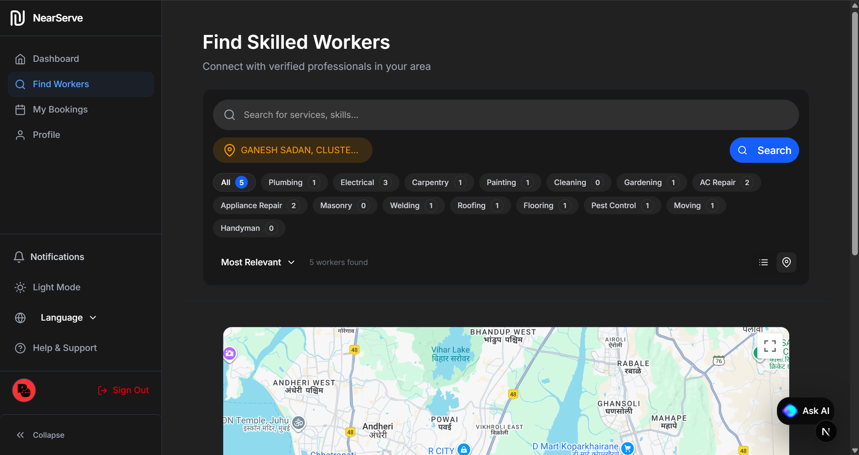Open the Most Relevant sort dropdown
Image resolution: width=859 pixels, height=455 pixels.
pos(257,262)
